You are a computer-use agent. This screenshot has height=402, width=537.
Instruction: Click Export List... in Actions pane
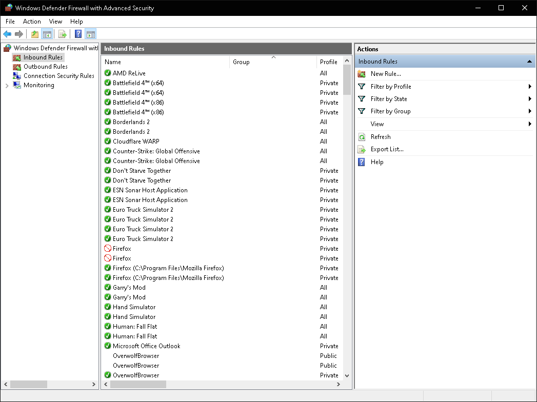click(387, 149)
